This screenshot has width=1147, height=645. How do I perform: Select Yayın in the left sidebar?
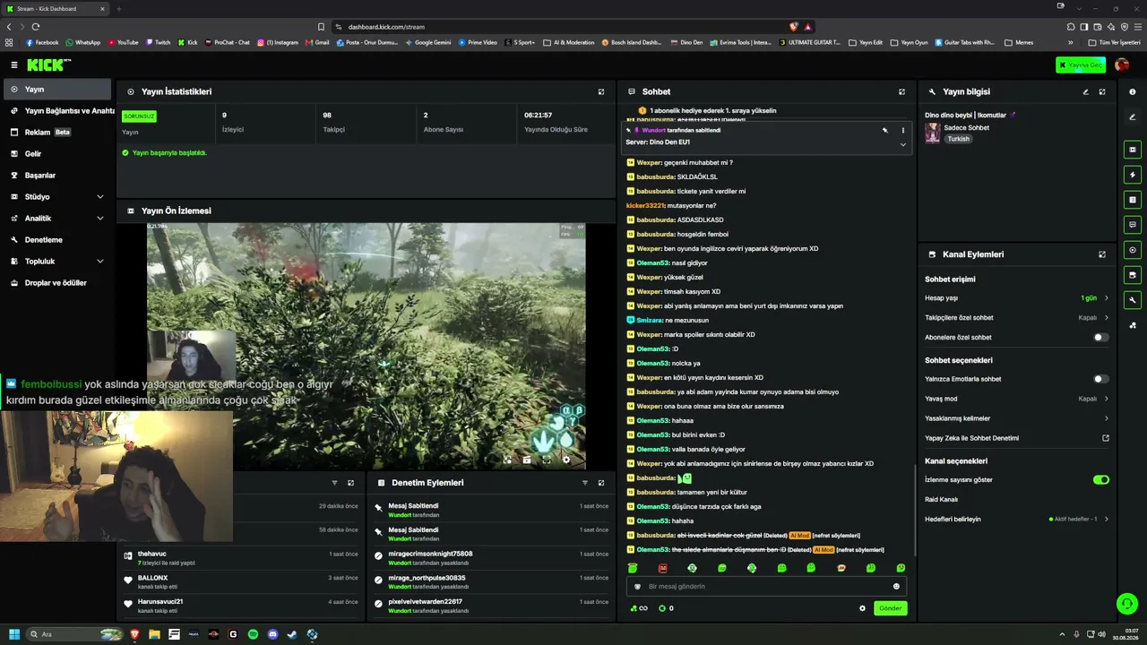click(57, 90)
